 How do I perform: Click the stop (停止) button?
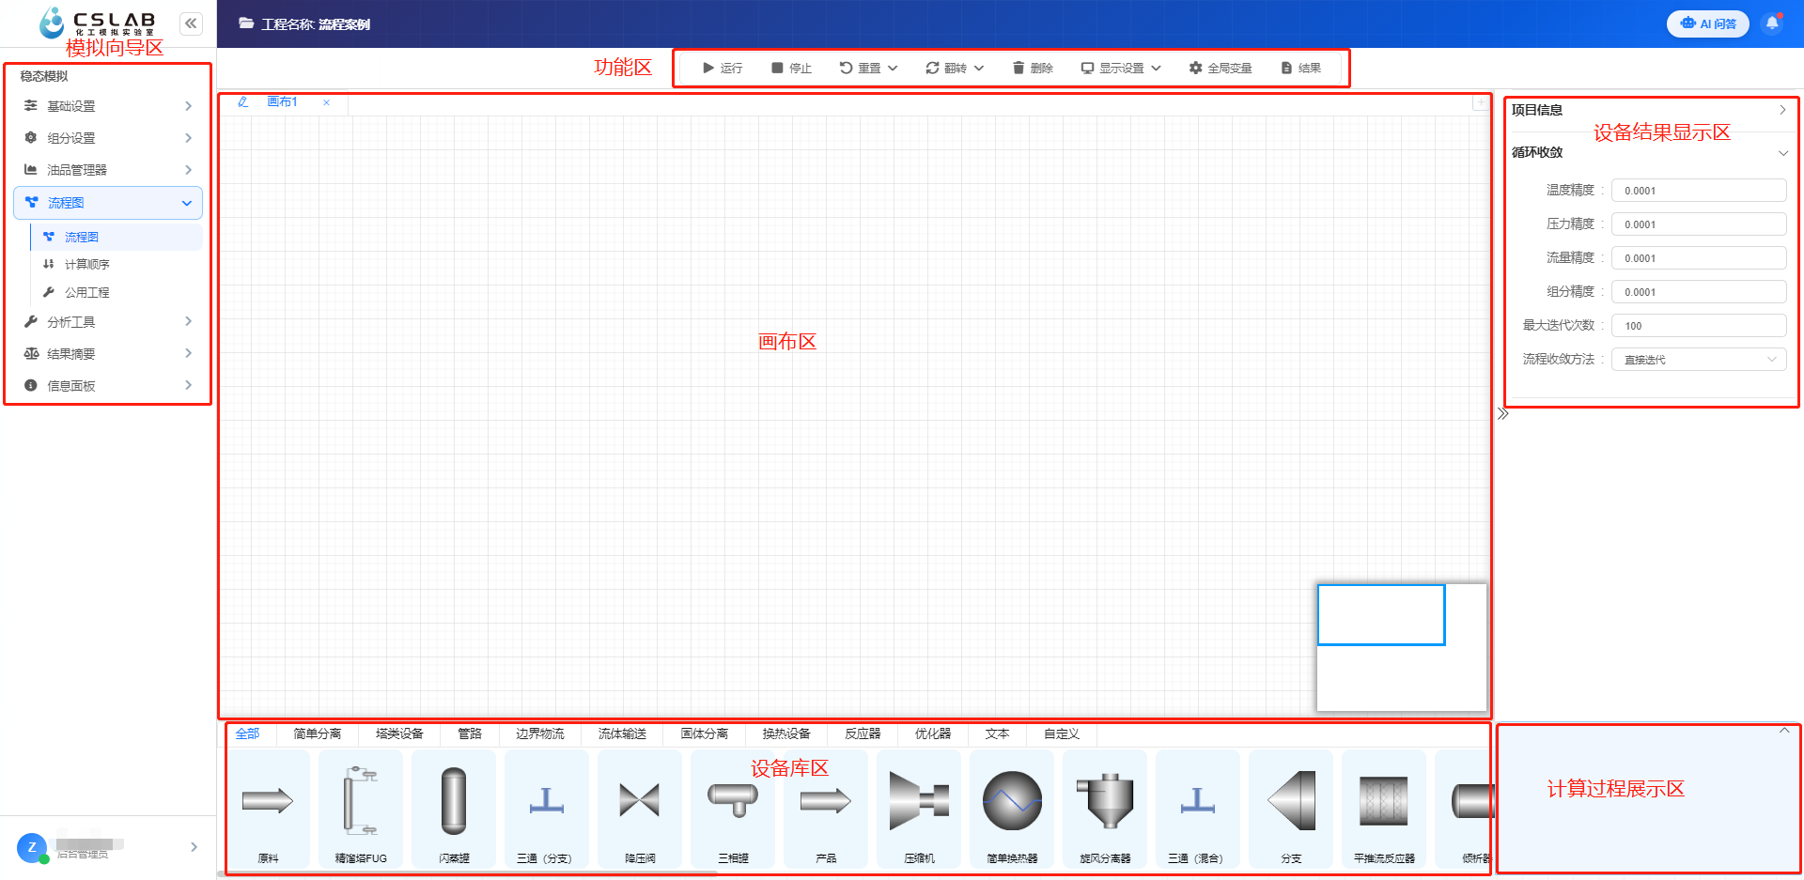coord(791,68)
